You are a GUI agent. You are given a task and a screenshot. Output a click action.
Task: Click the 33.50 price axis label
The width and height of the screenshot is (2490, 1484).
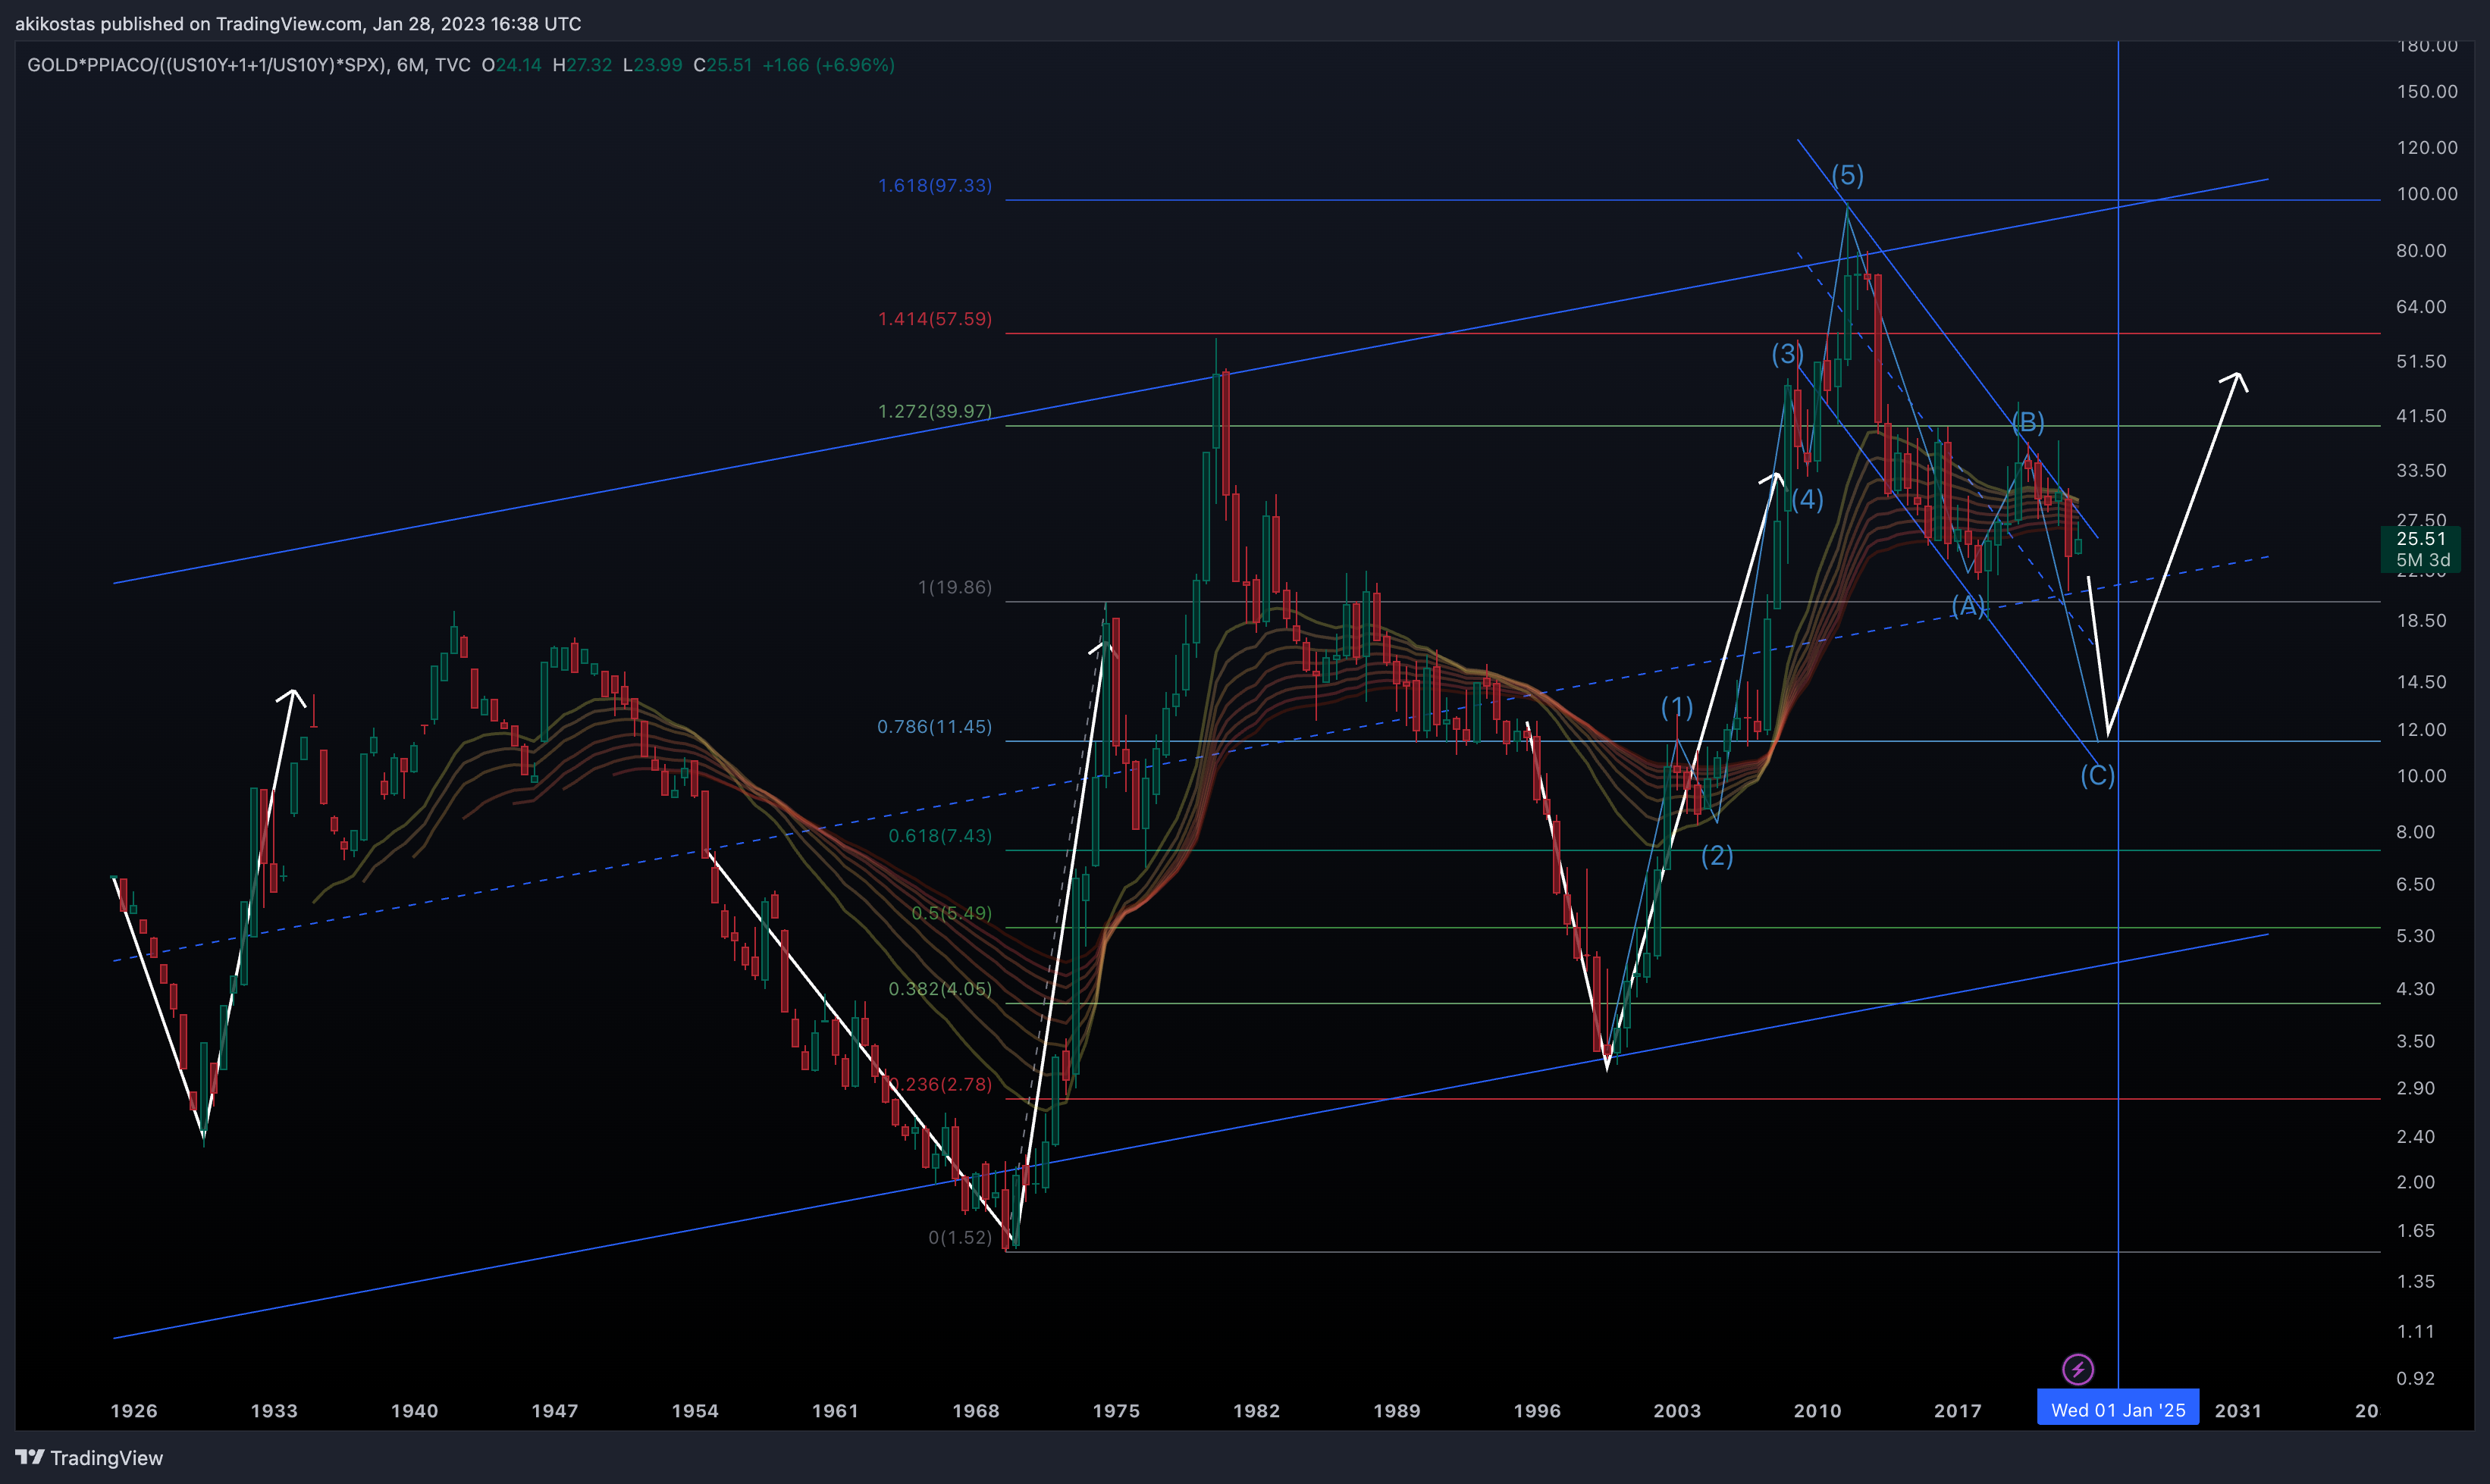coord(2421,471)
